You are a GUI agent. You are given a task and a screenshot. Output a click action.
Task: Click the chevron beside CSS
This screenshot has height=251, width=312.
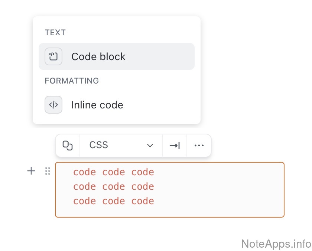point(150,145)
